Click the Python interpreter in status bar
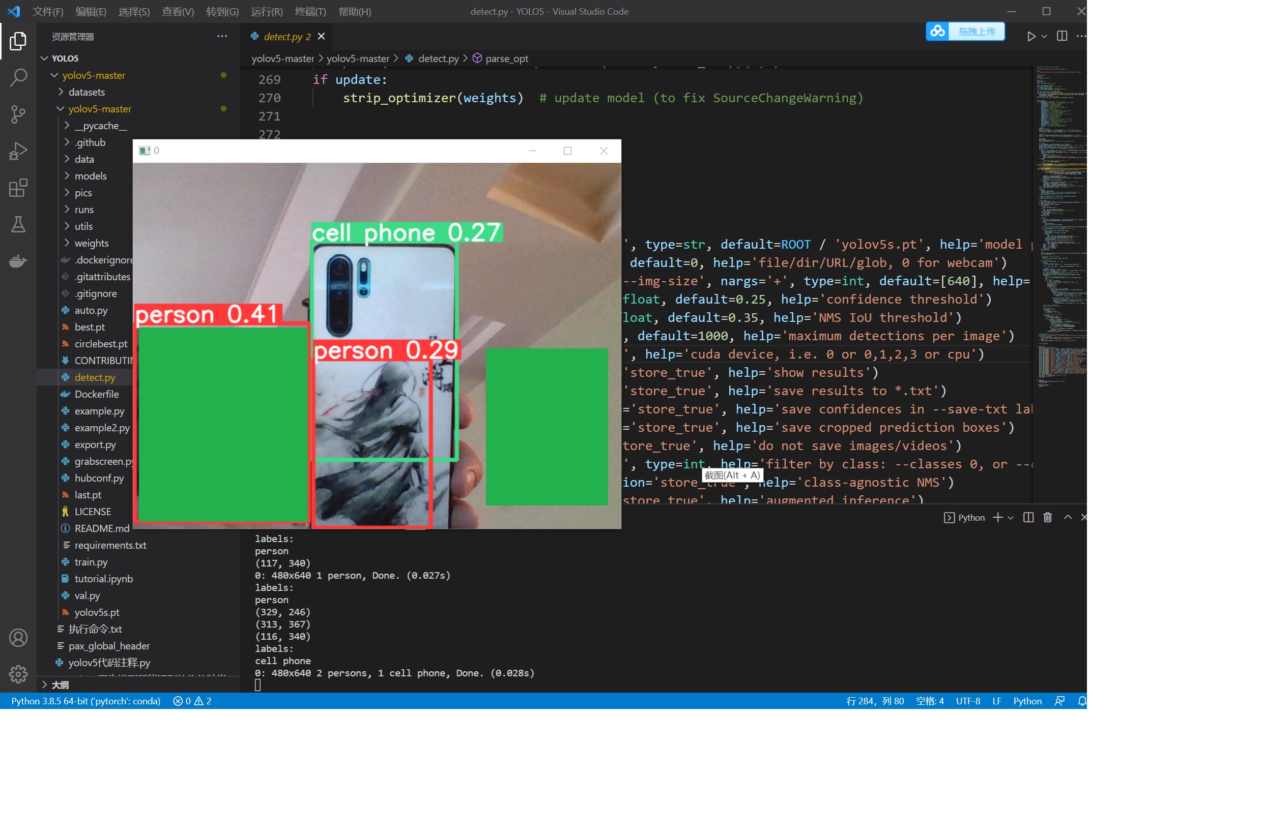The width and height of the screenshot is (1262, 834). coord(85,701)
